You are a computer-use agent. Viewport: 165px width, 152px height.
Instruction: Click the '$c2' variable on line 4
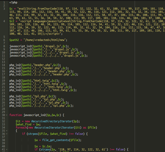(x=12, y=21)
